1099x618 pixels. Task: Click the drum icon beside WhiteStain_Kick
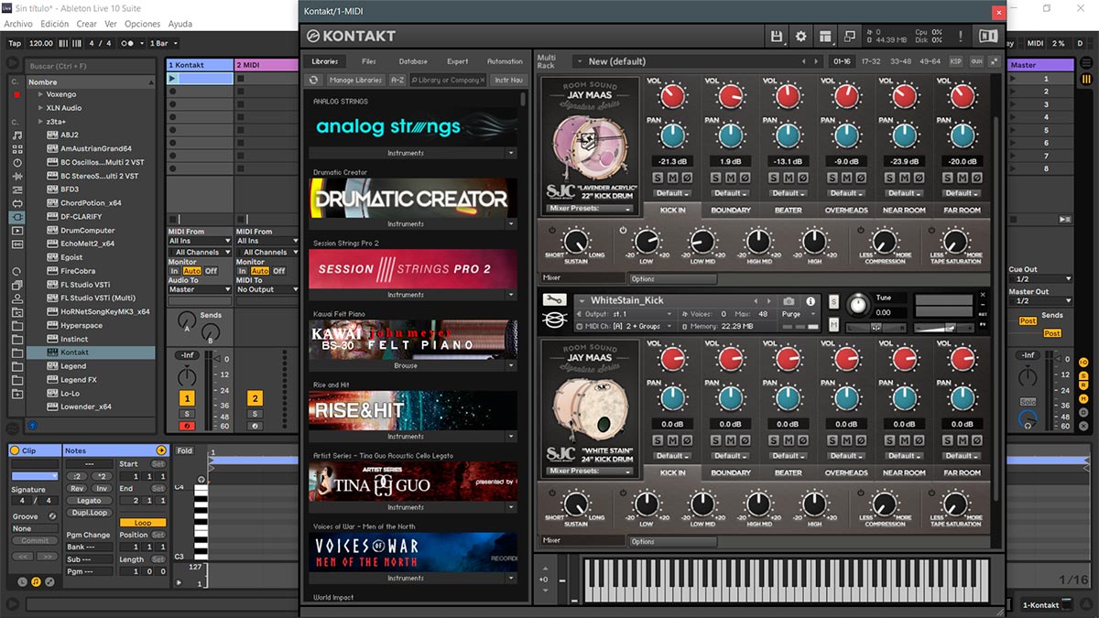tap(554, 320)
